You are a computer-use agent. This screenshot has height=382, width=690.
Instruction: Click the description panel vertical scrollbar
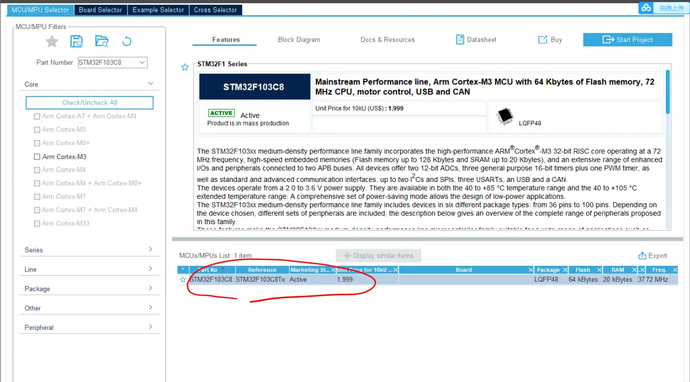[x=668, y=92]
